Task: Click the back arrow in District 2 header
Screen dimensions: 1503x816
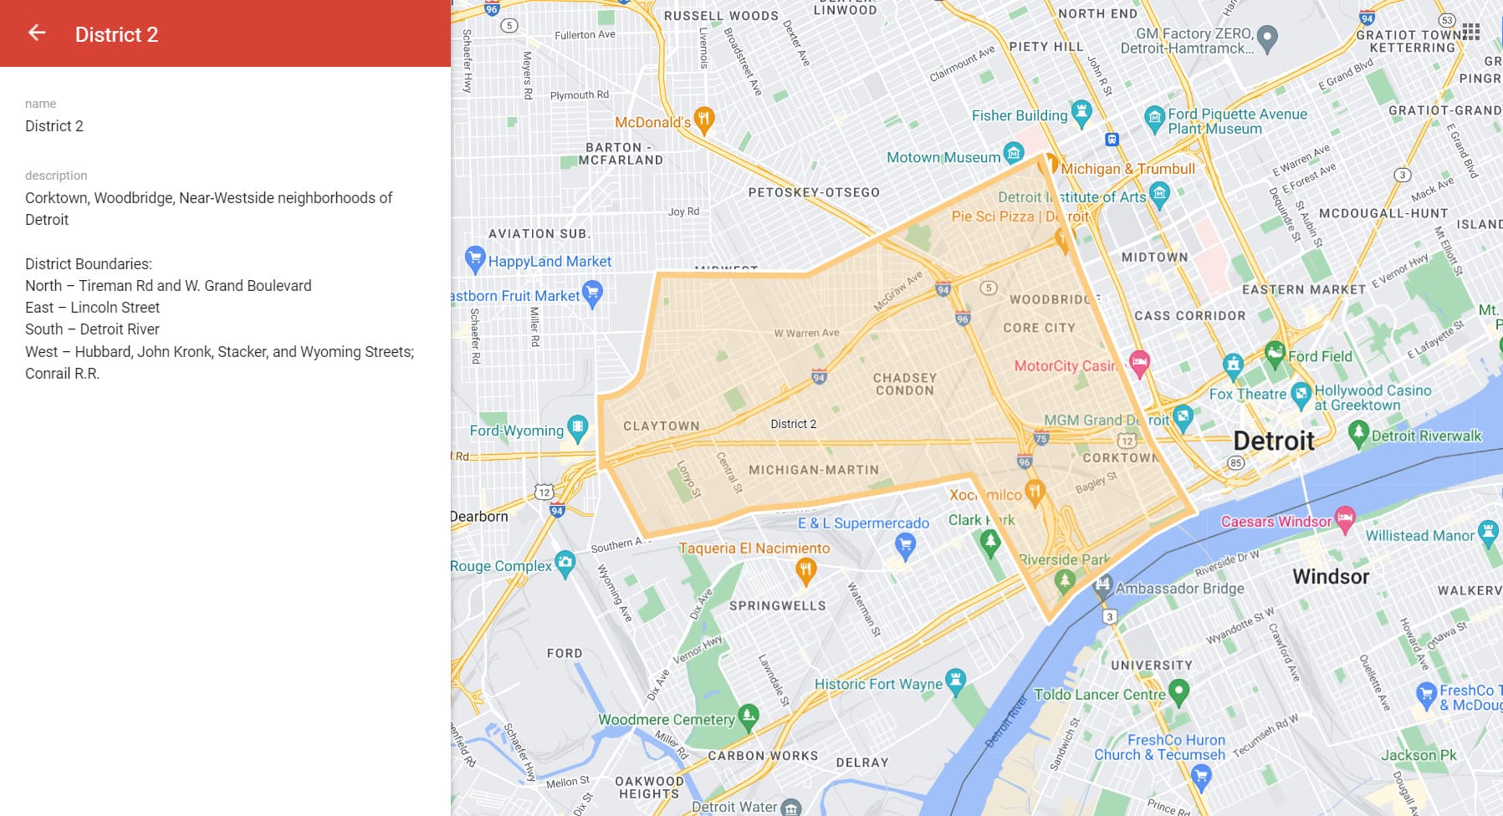Action: click(37, 33)
